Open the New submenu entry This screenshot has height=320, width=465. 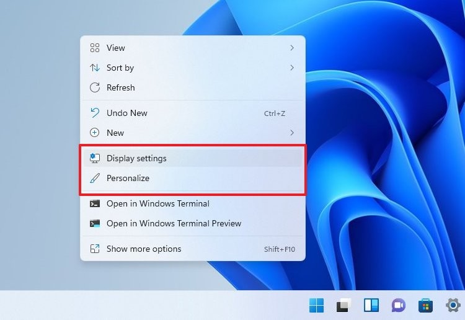tap(193, 133)
